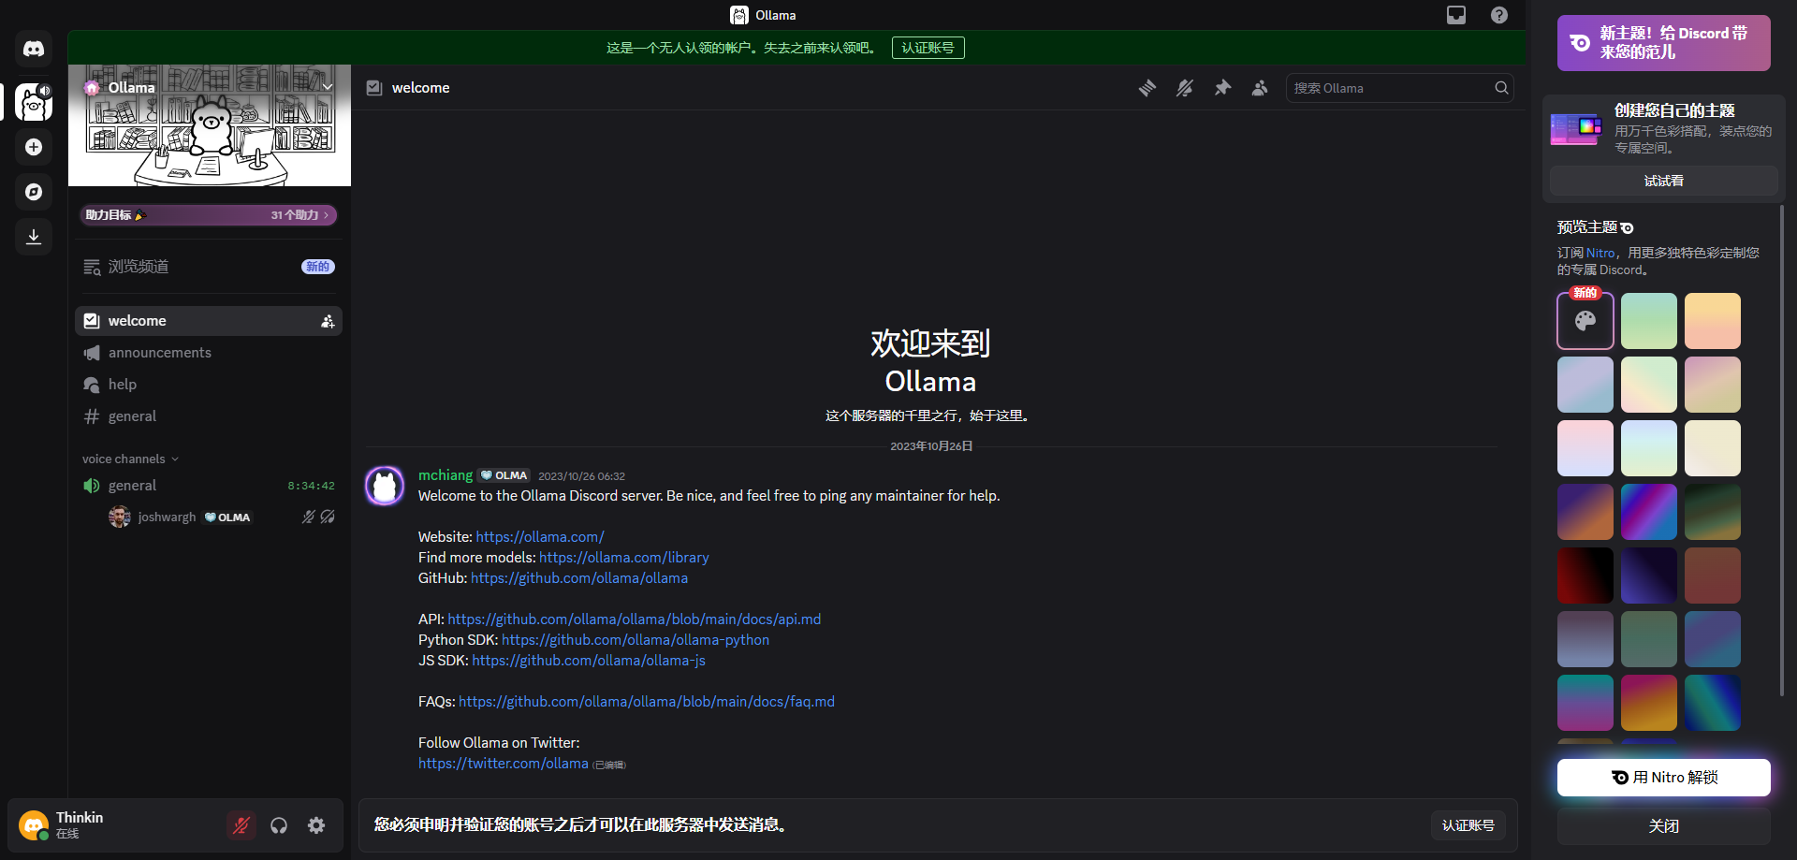Click the add a server plus icon
This screenshot has width=1797, height=860.
coord(34,147)
